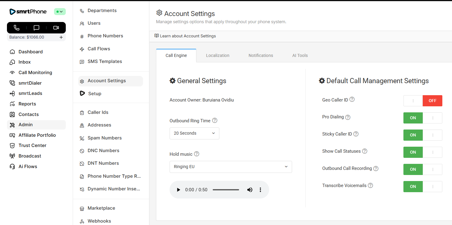Turn off the Pro Dialing toggle
Screen dimensions: 452x225
(423, 118)
